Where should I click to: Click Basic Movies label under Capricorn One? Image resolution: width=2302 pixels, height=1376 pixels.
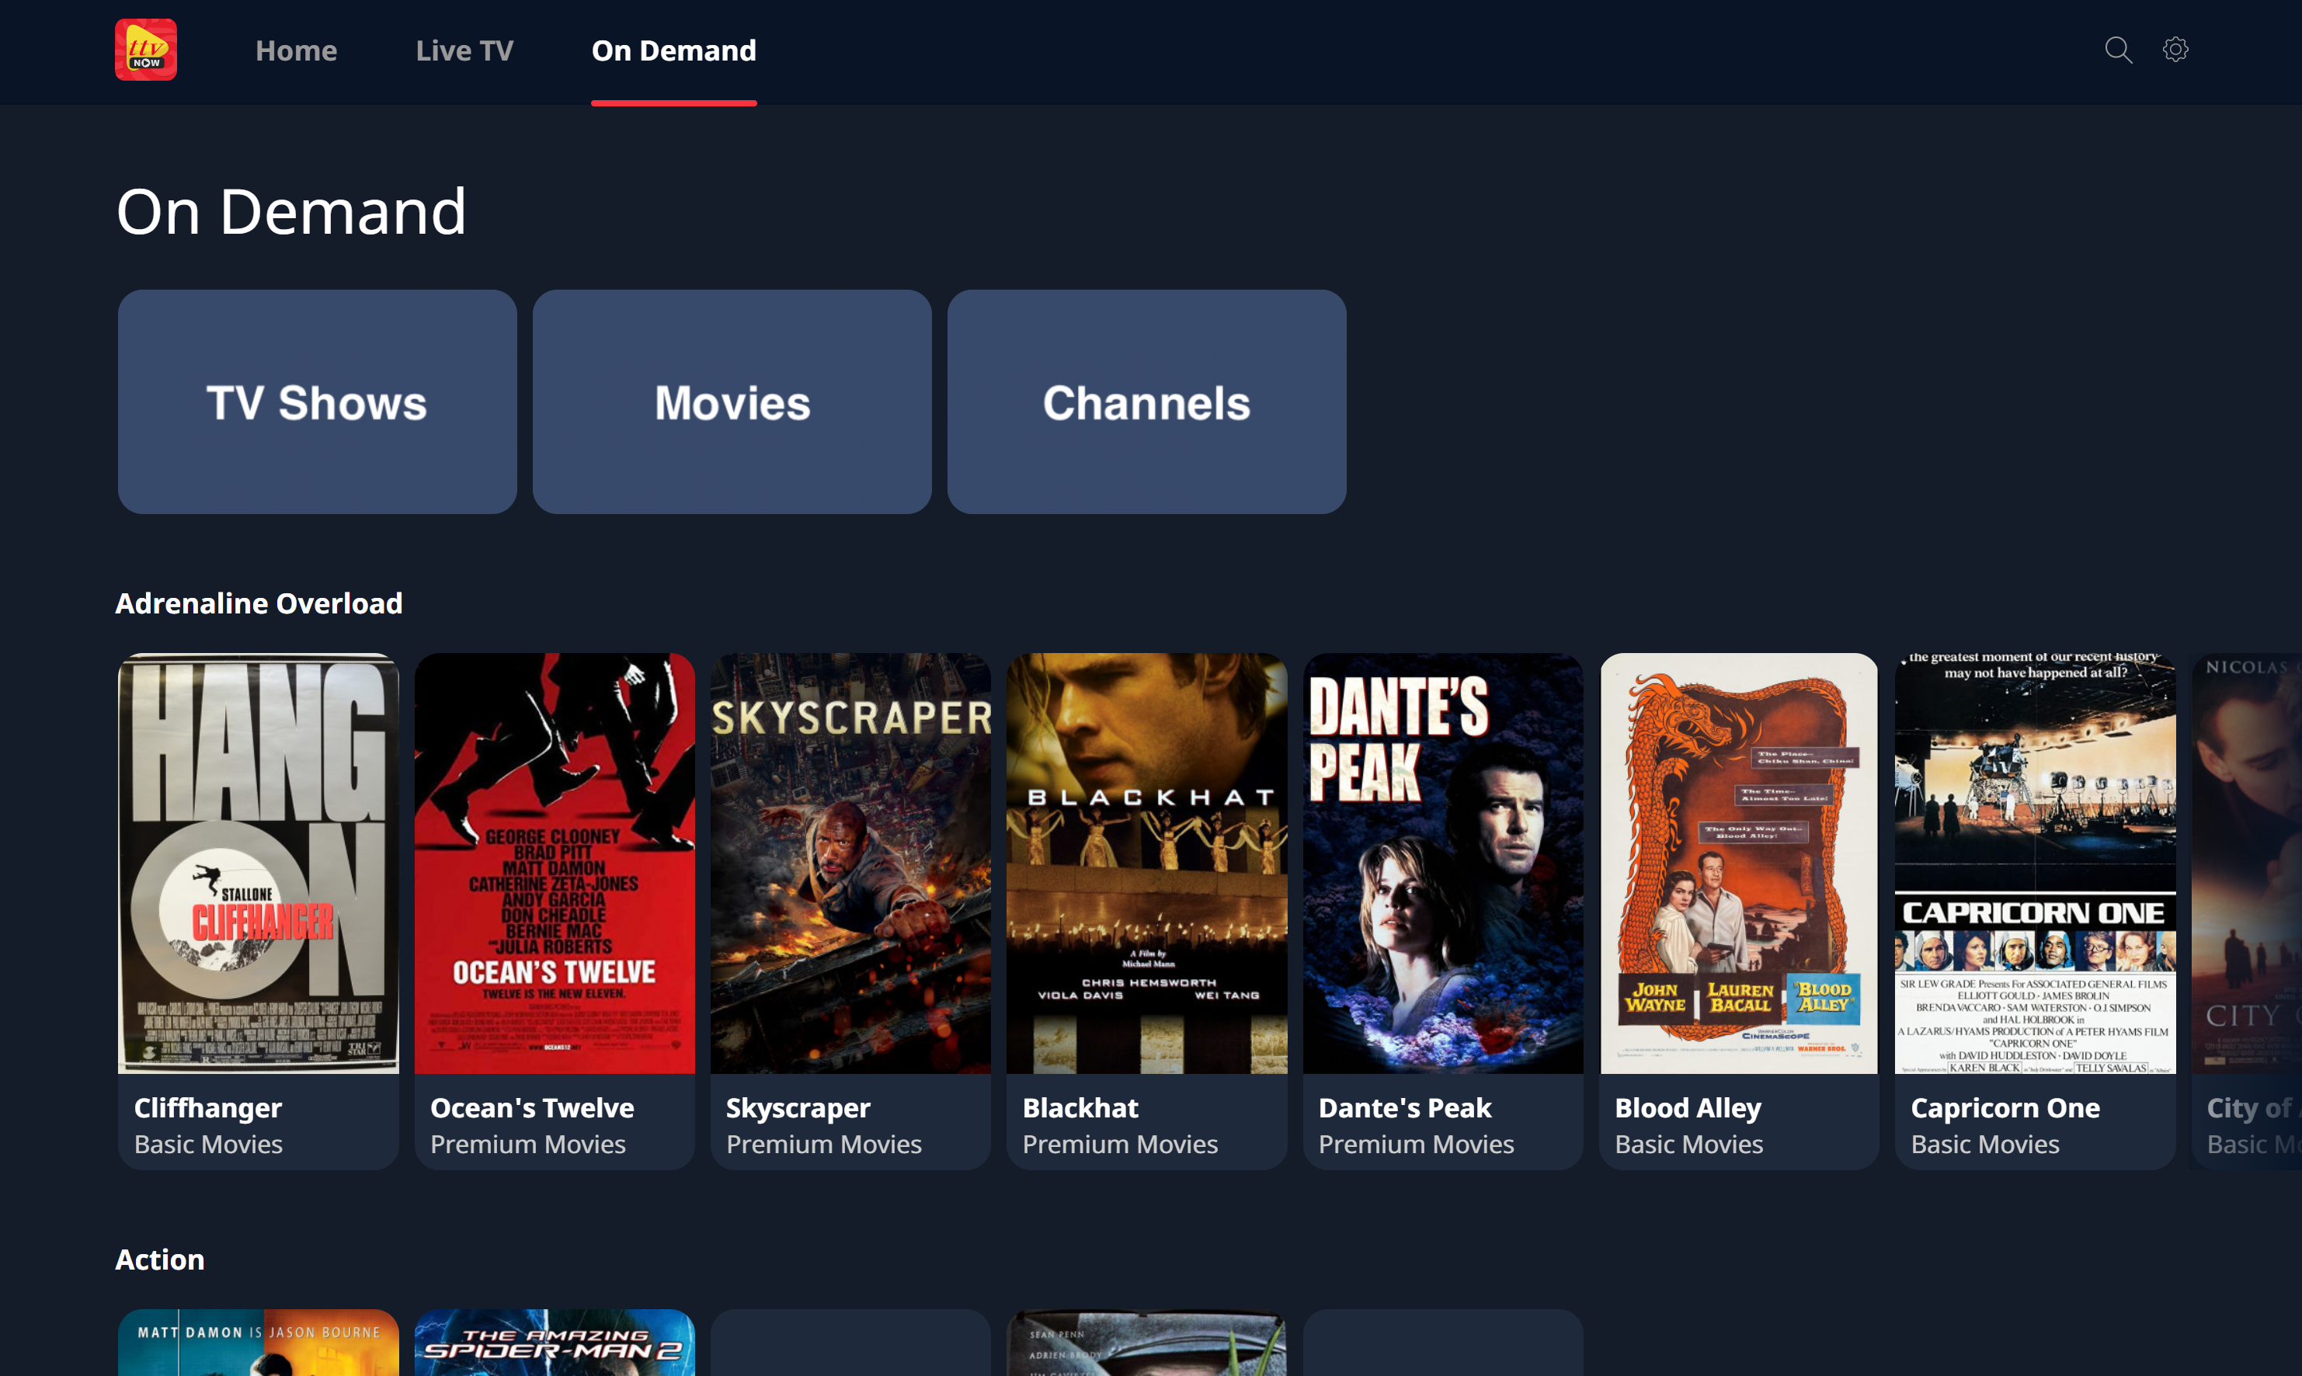[1985, 1144]
